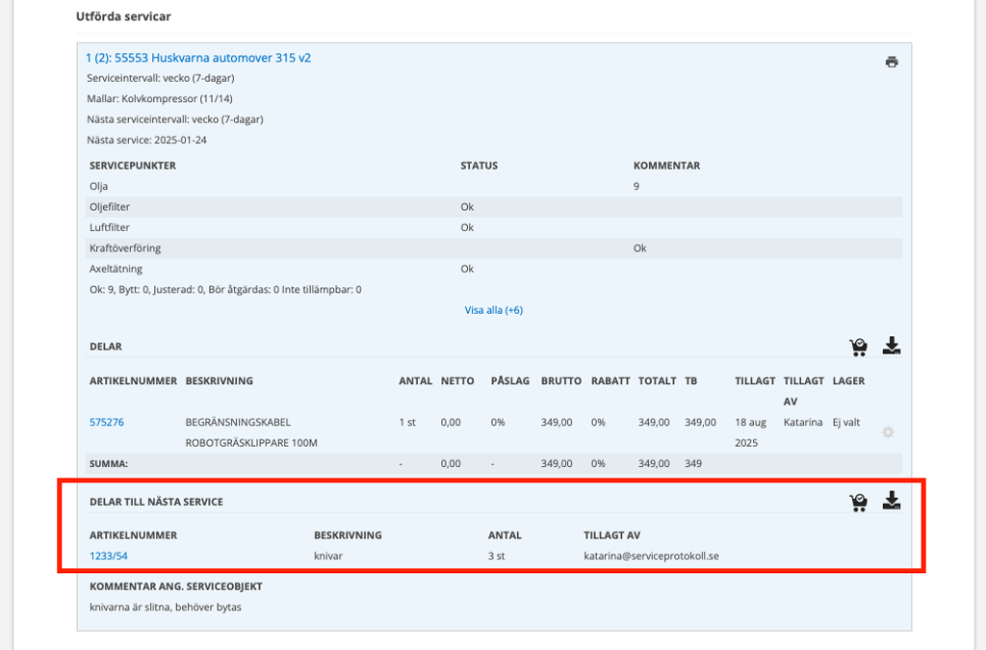986x650 pixels.
Task: Select the Olja service point
Action: coord(494,186)
